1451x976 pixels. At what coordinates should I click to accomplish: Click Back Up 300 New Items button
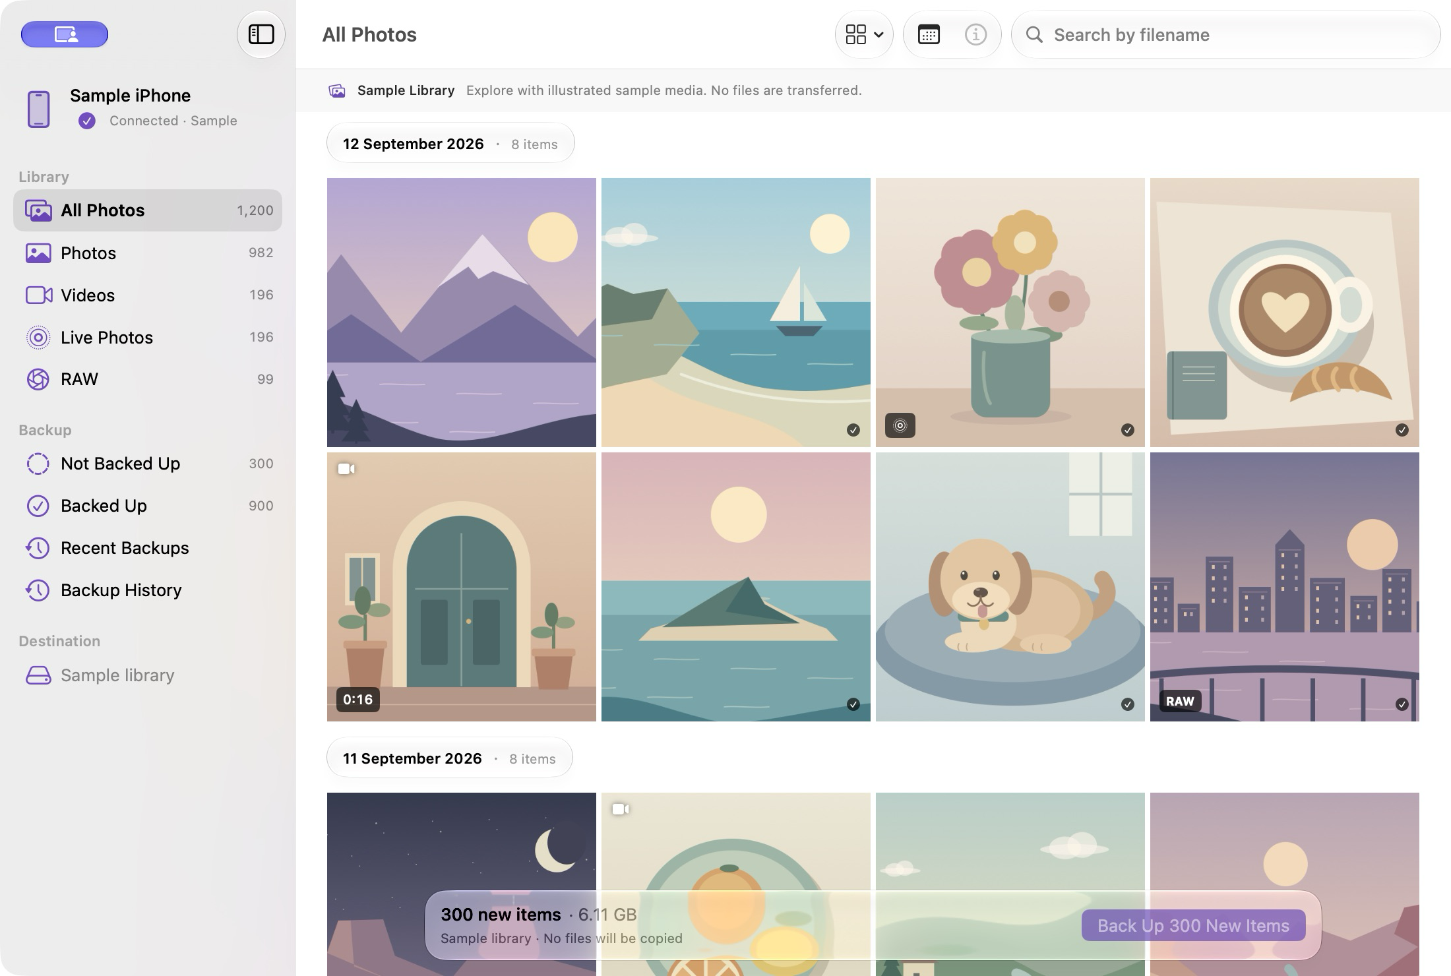tap(1193, 925)
